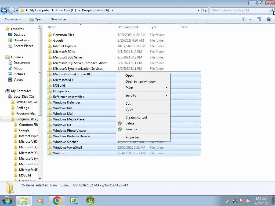Choose Open in the context menu
Screen dimensions: 275x206
[x=143, y=76]
